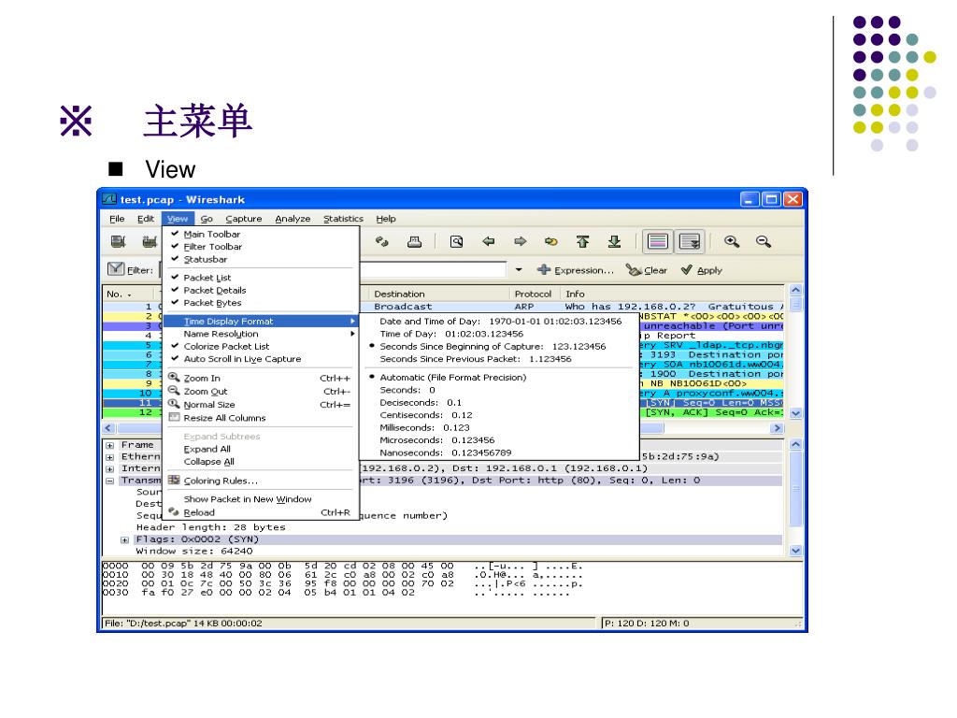Open the Statistics menu
The image size is (957, 718).
coord(343,219)
